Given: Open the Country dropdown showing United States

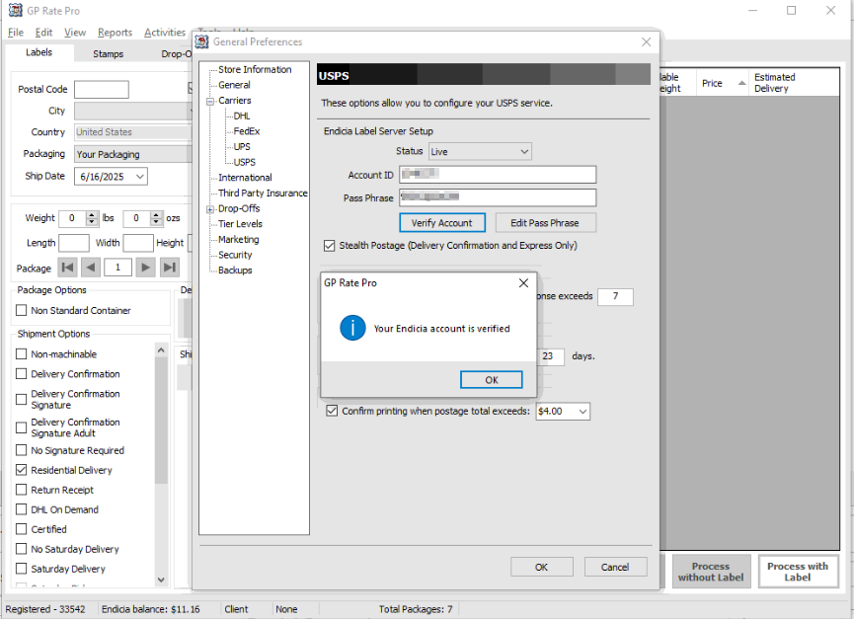Looking at the screenshot, I should click(133, 132).
